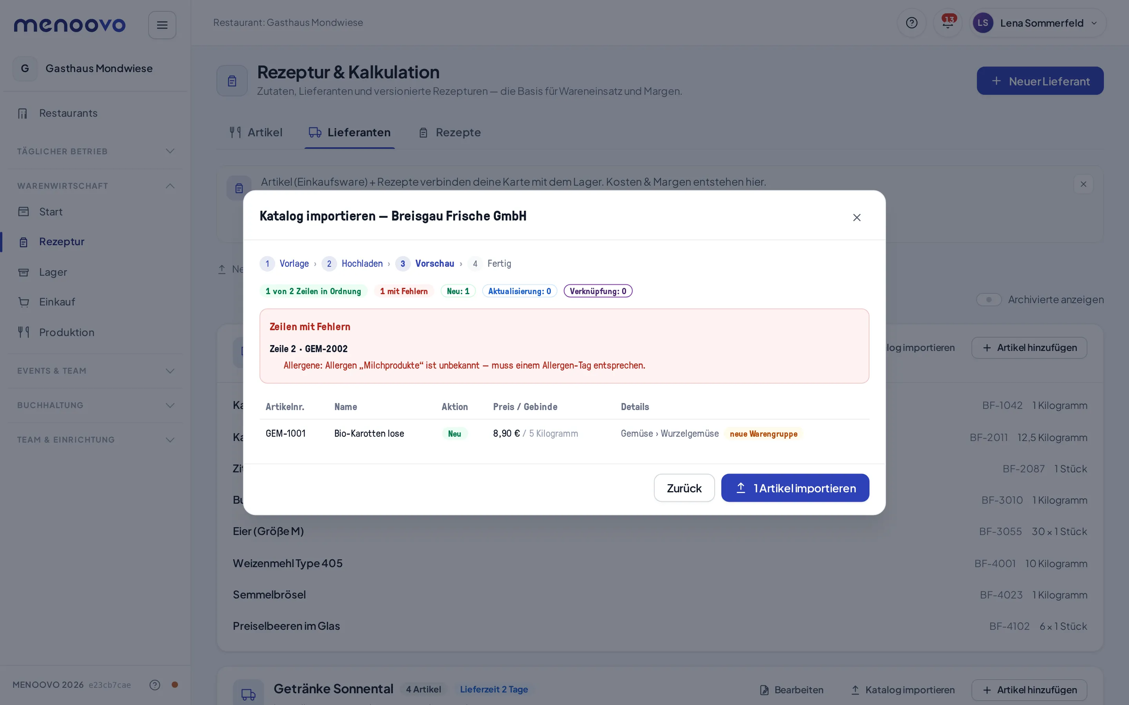The width and height of the screenshot is (1129, 705).
Task: Click the Preiselbeeren im Glas row
Action: (x=660, y=626)
